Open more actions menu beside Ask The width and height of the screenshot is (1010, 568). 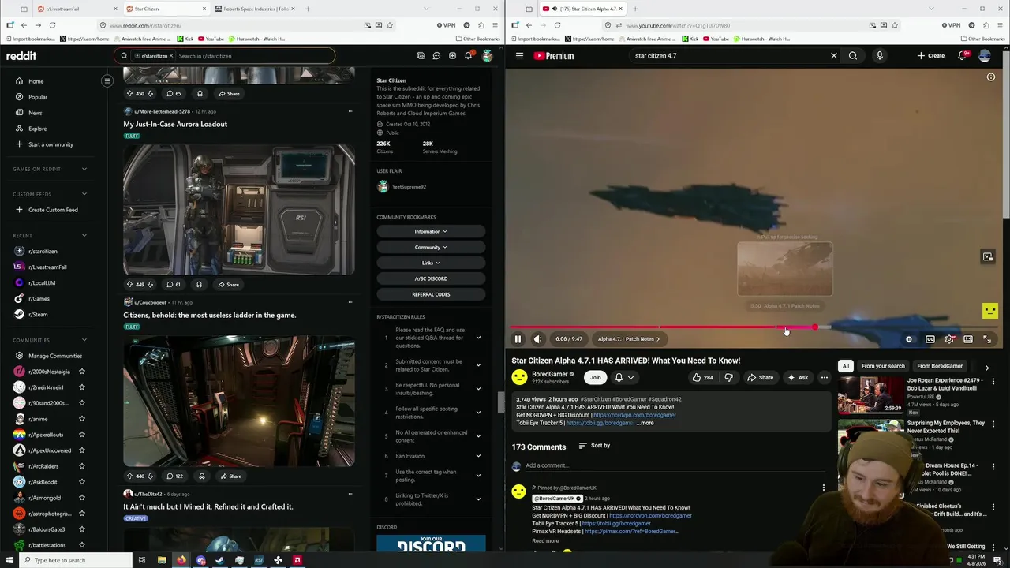[824, 377]
